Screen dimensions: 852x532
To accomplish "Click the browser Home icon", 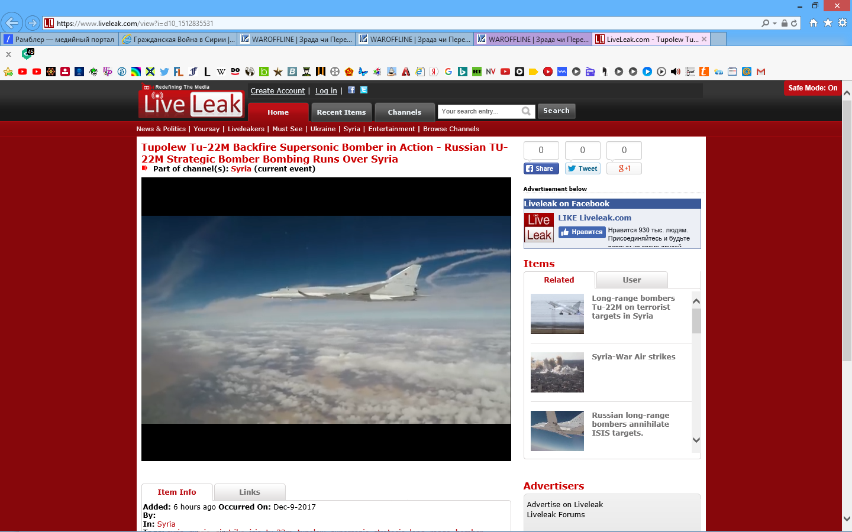I will point(814,23).
